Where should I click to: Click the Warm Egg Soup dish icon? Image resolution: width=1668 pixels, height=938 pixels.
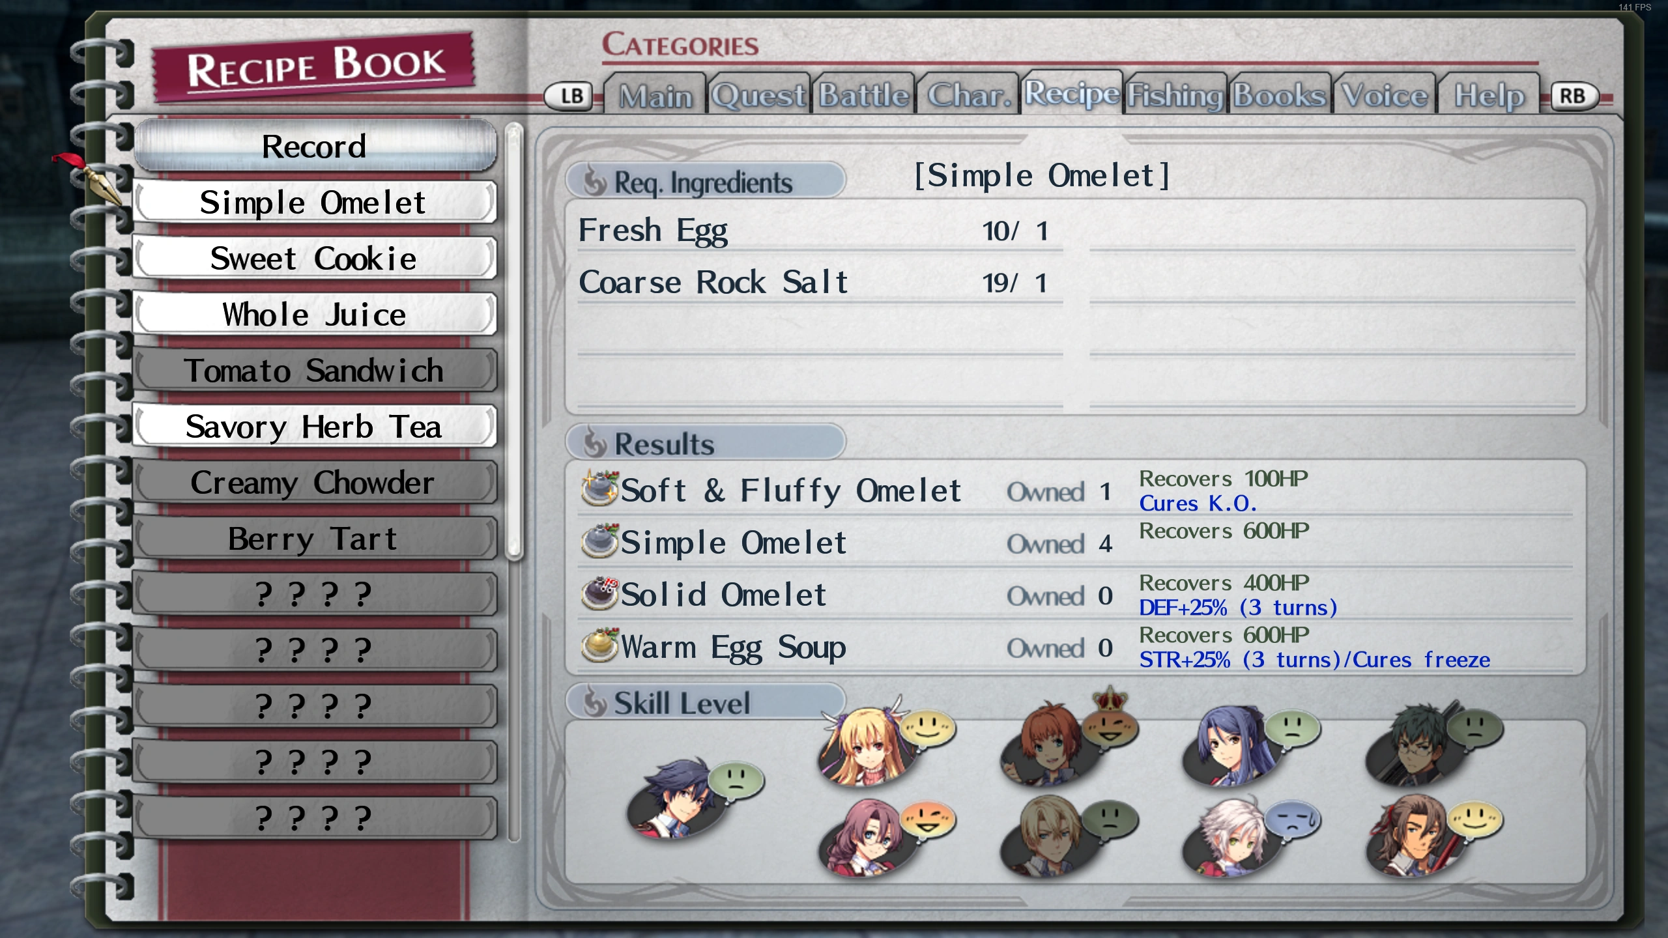(599, 645)
